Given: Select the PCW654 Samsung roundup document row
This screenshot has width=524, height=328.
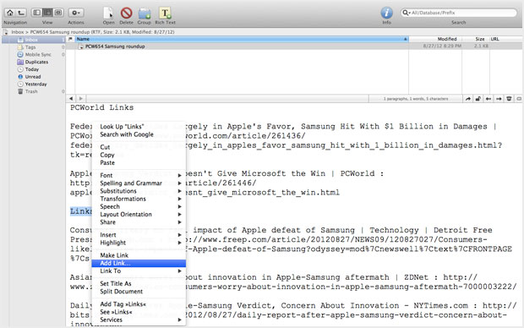Looking at the screenshot, I should point(294,46).
